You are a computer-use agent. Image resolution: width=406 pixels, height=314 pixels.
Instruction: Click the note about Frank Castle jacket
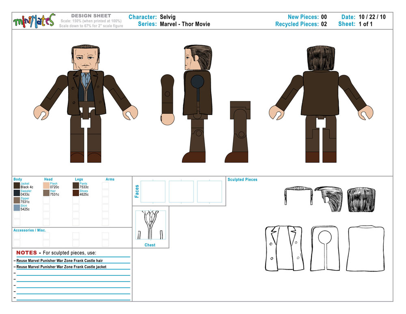point(61,267)
